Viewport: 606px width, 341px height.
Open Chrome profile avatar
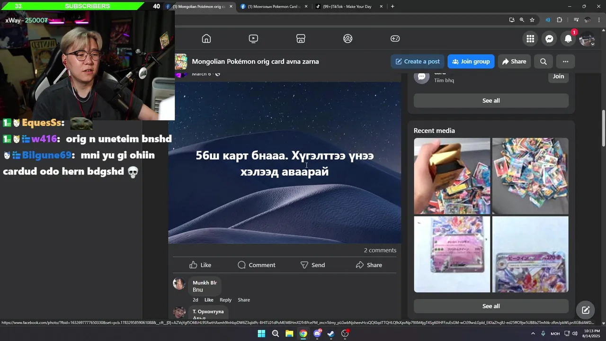click(x=588, y=20)
